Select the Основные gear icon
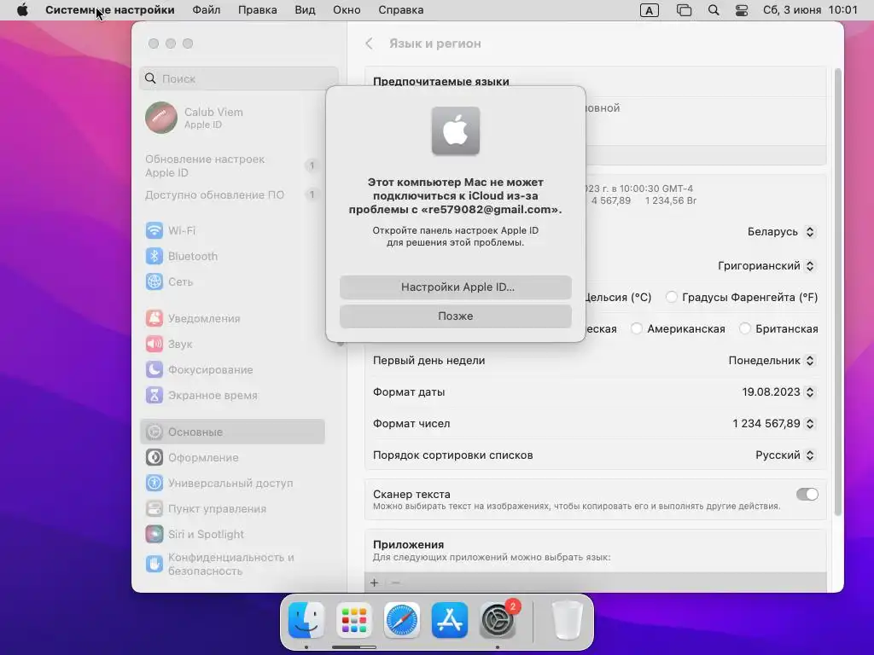 (154, 432)
